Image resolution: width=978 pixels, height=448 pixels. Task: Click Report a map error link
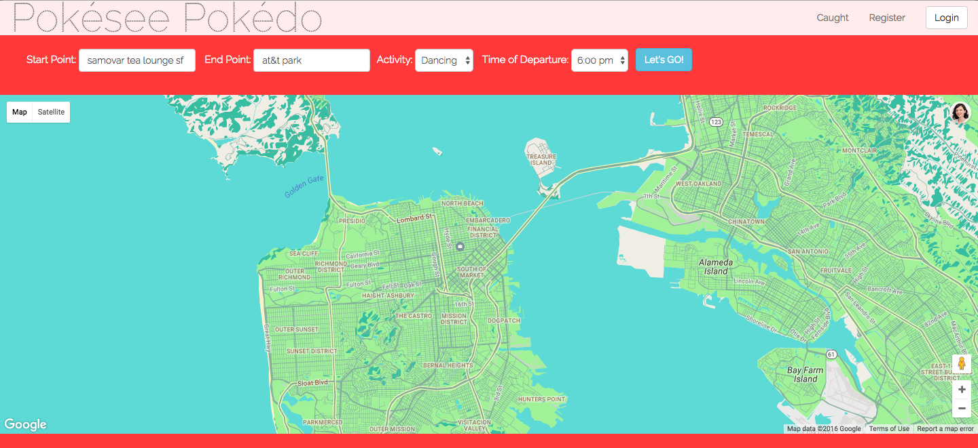[x=945, y=428]
